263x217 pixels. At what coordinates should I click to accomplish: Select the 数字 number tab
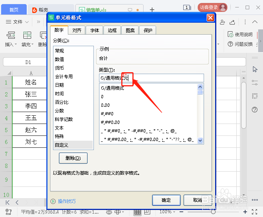click(x=59, y=30)
